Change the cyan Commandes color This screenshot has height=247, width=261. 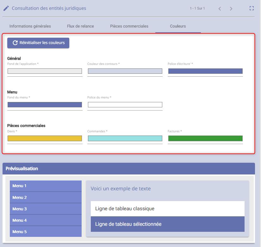125,138
